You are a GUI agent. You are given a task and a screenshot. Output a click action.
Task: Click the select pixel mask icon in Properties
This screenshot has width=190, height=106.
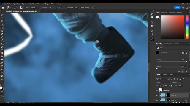(183, 53)
